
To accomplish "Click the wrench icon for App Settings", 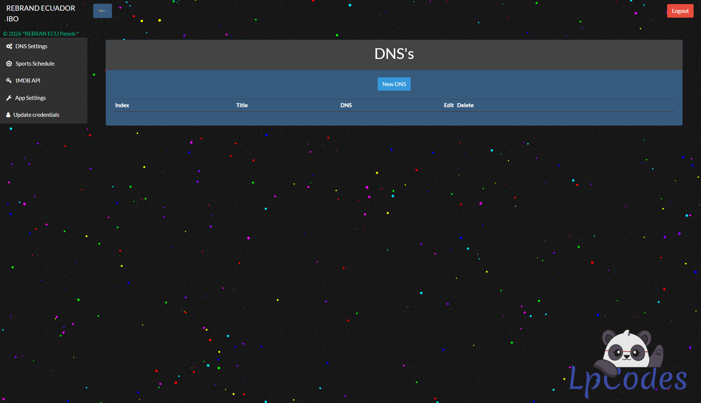I will click(9, 98).
